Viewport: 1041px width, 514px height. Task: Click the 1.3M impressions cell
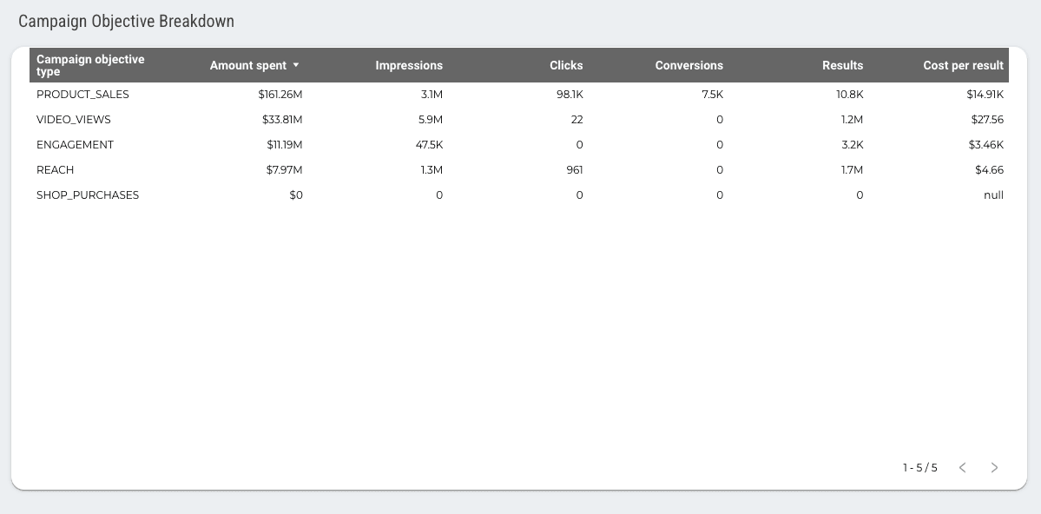click(x=432, y=170)
